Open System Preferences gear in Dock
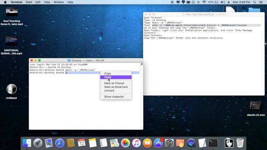267x150 pixels. coord(169,143)
